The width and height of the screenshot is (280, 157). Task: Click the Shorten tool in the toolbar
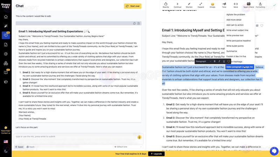pyautogui.click(x=189, y=5)
